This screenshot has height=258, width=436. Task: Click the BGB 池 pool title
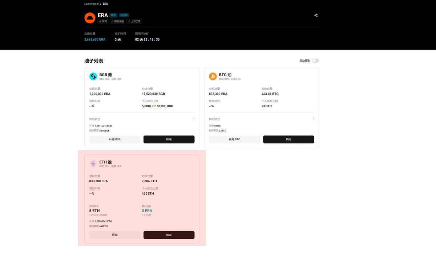[x=106, y=75]
